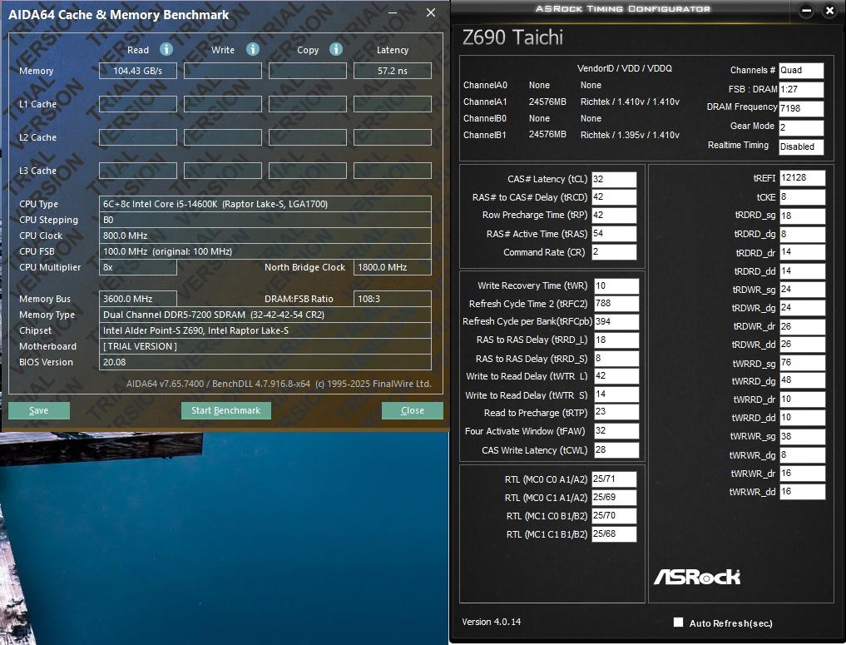Viewport: 846px width, 645px height.
Task: Select the Memory Read result box
Action: coord(138,72)
